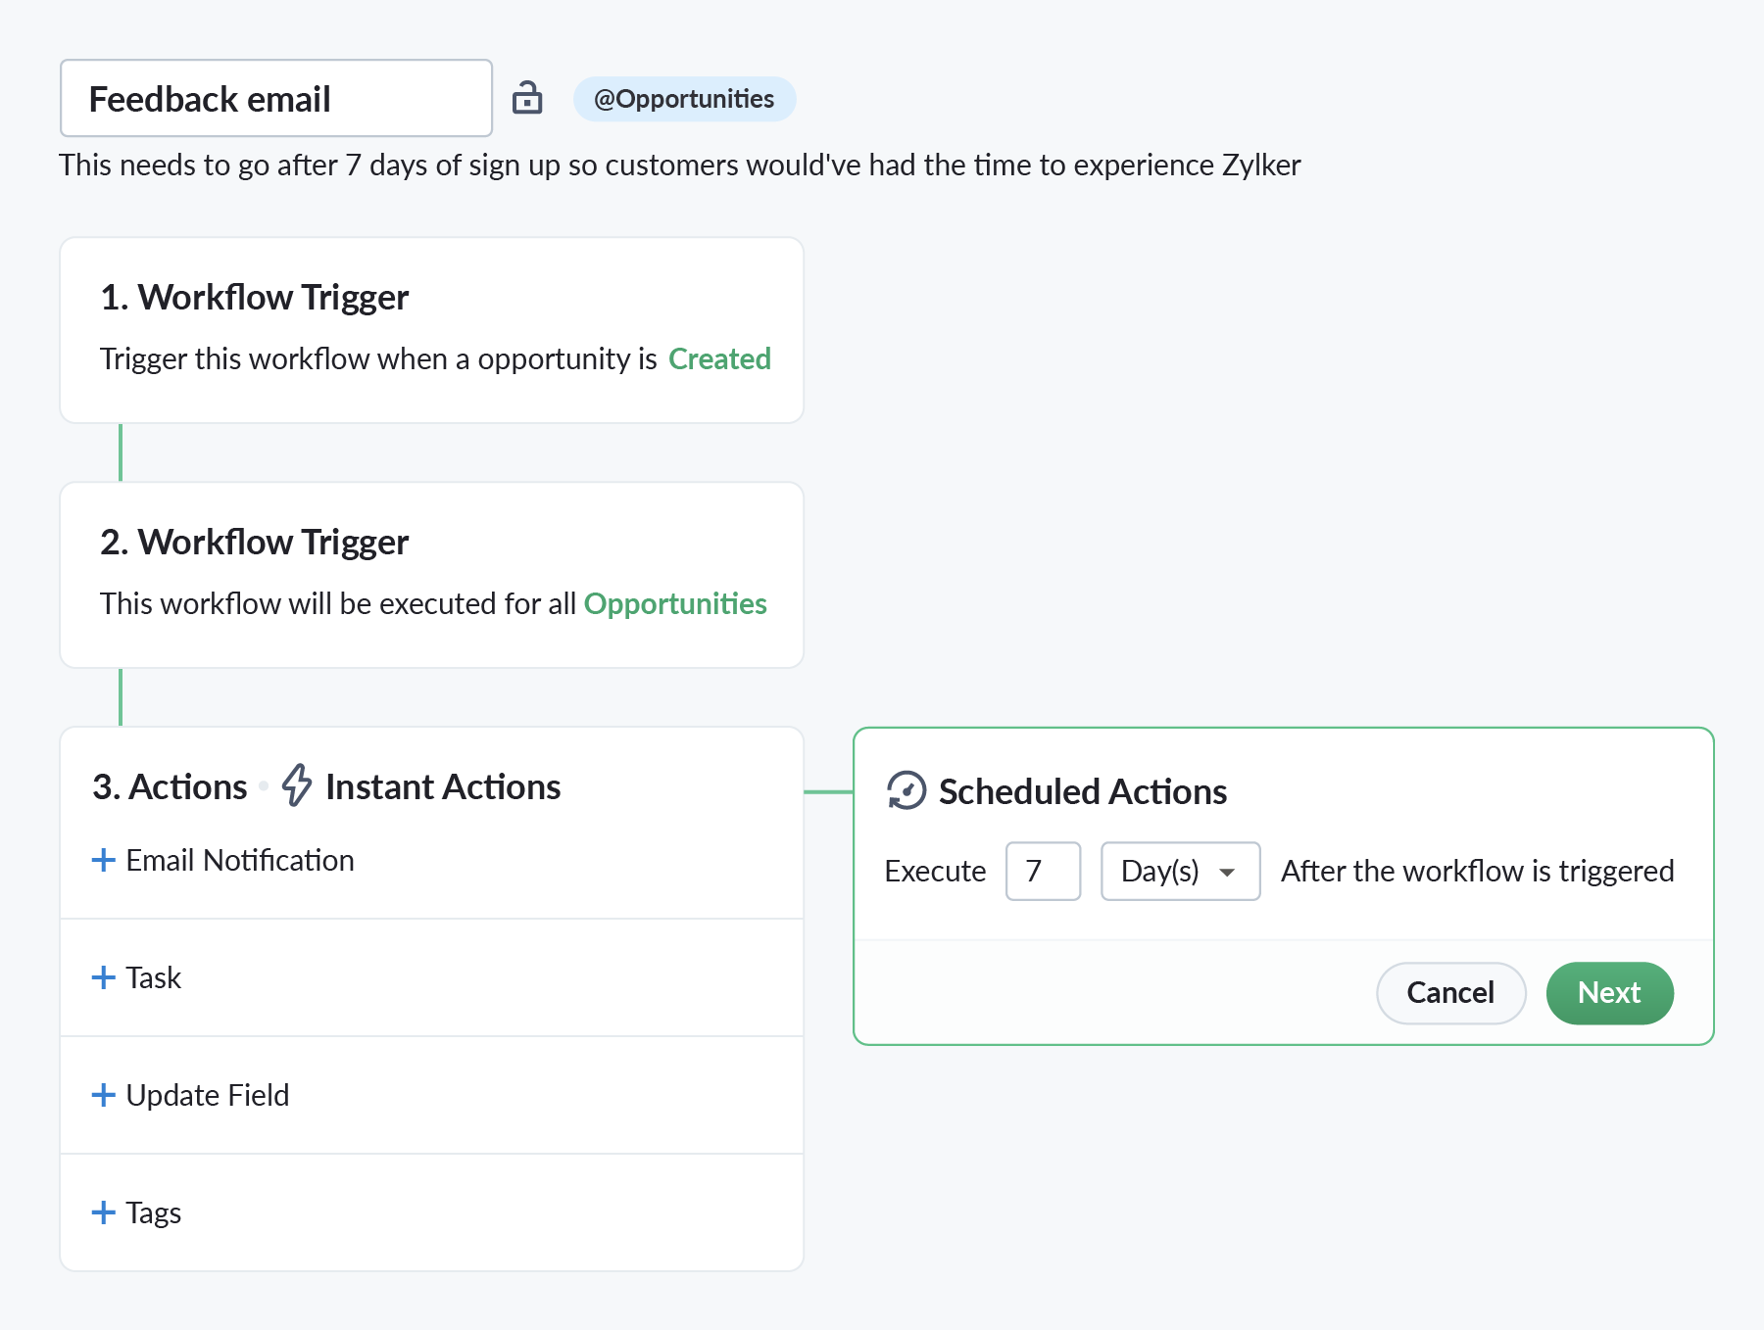Click the plus icon beside Update Field
The width and height of the screenshot is (1764, 1330).
pos(103,1095)
